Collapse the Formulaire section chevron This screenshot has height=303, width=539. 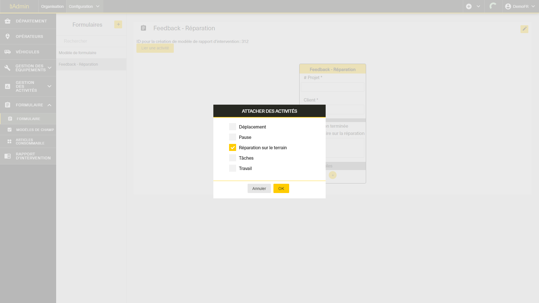[x=49, y=105]
